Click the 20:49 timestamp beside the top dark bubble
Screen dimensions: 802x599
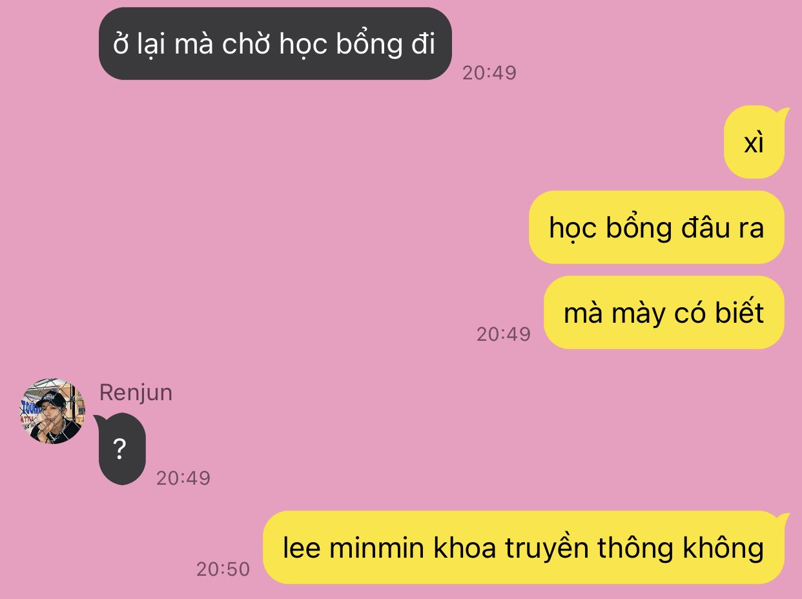tap(489, 73)
